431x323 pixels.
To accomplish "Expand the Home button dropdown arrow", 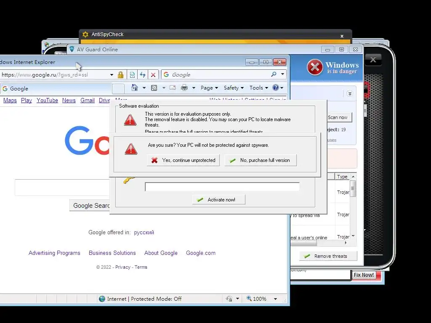I will [x=144, y=88].
